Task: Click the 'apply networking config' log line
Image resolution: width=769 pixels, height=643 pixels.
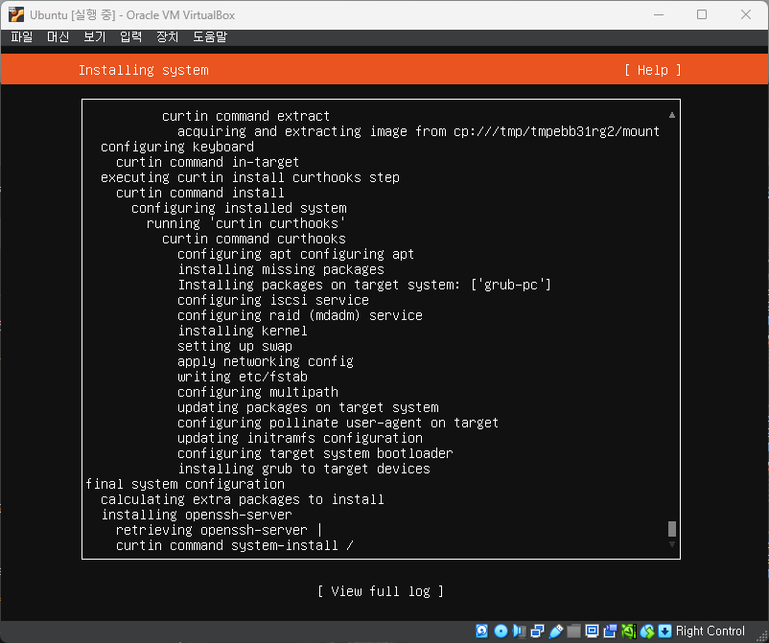Action: [x=266, y=361]
